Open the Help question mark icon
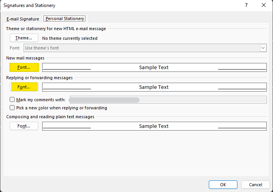The image size is (273, 192). 246,5
